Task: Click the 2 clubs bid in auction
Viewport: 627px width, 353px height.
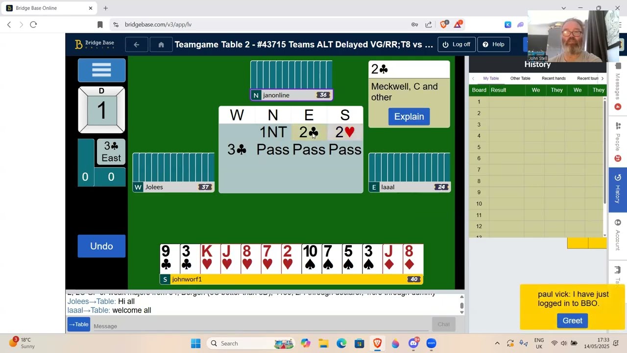Action: point(309,132)
